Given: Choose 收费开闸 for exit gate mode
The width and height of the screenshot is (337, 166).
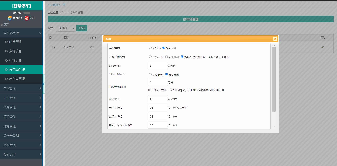Looking at the screenshot, I should (166, 74).
